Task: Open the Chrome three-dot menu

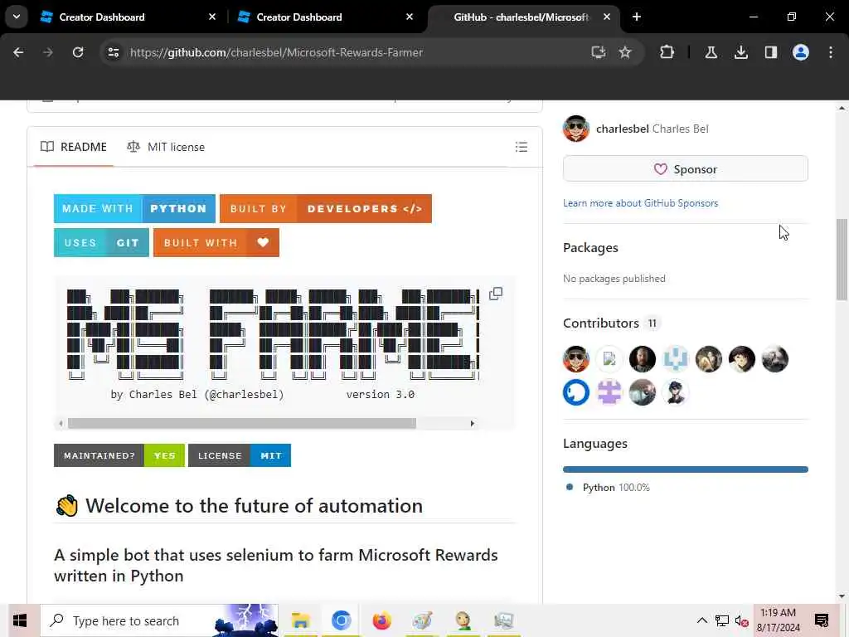Action: [831, 52]
